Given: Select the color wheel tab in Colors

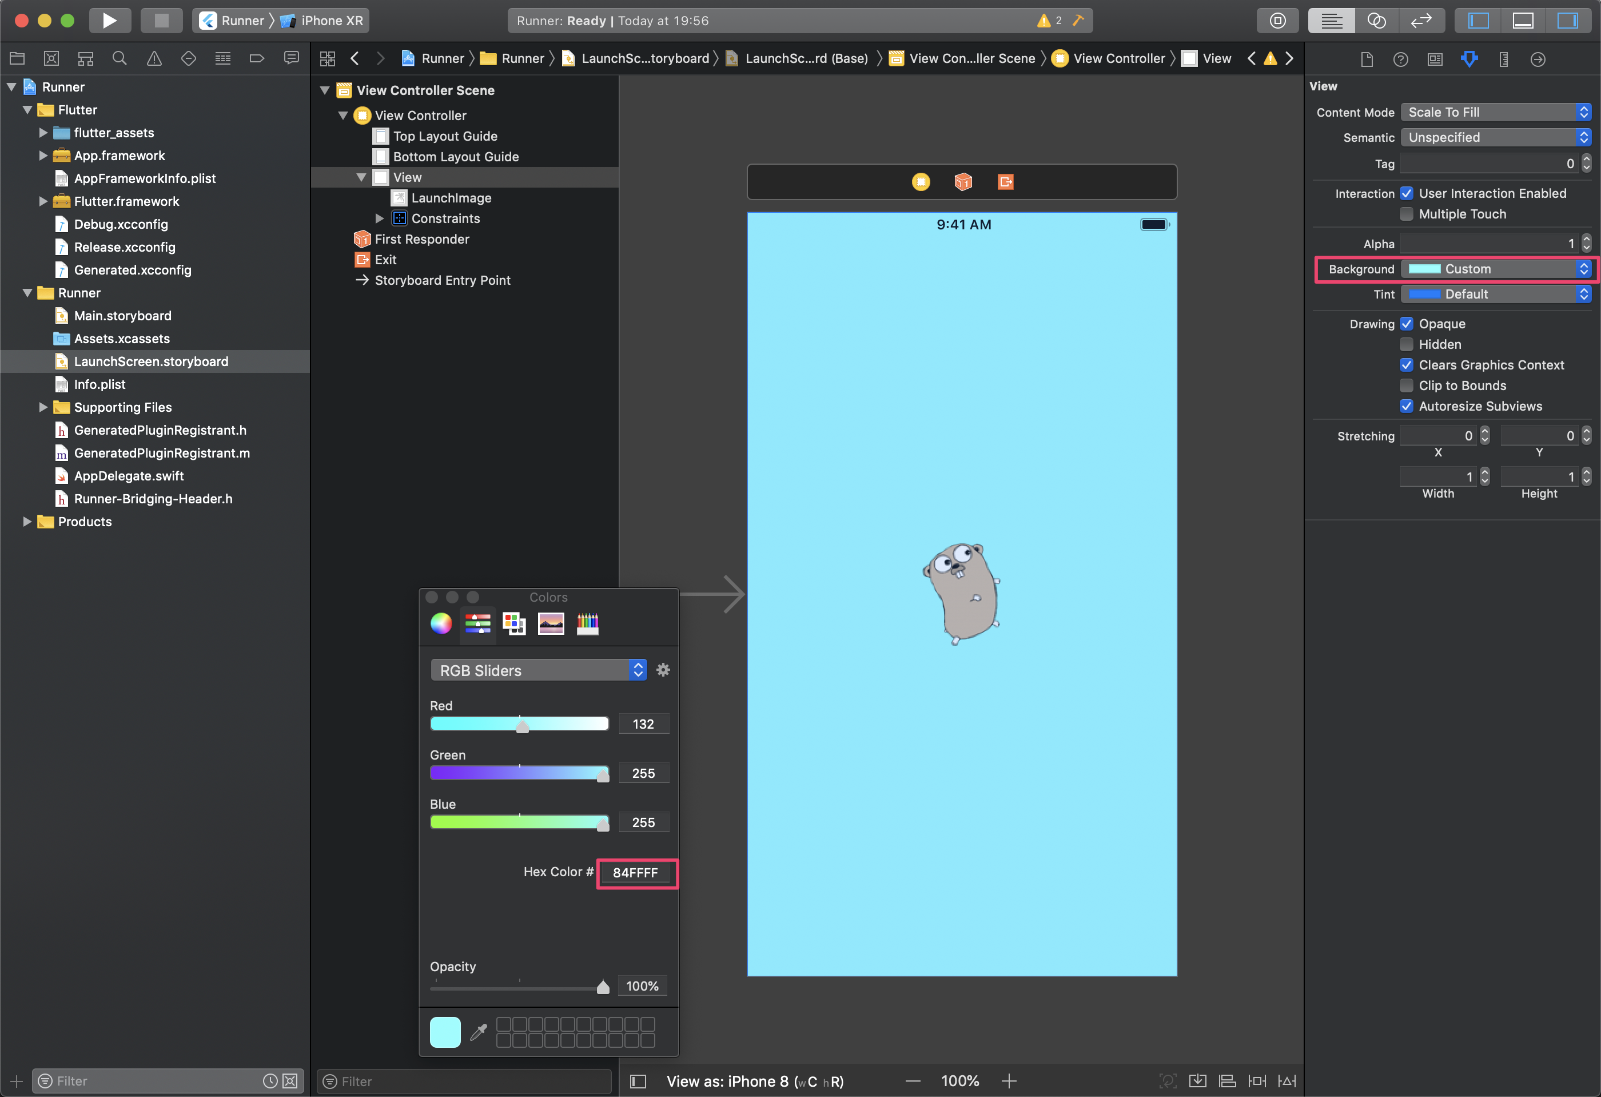Looking at the screenshot, I should [x=441, y=623].
